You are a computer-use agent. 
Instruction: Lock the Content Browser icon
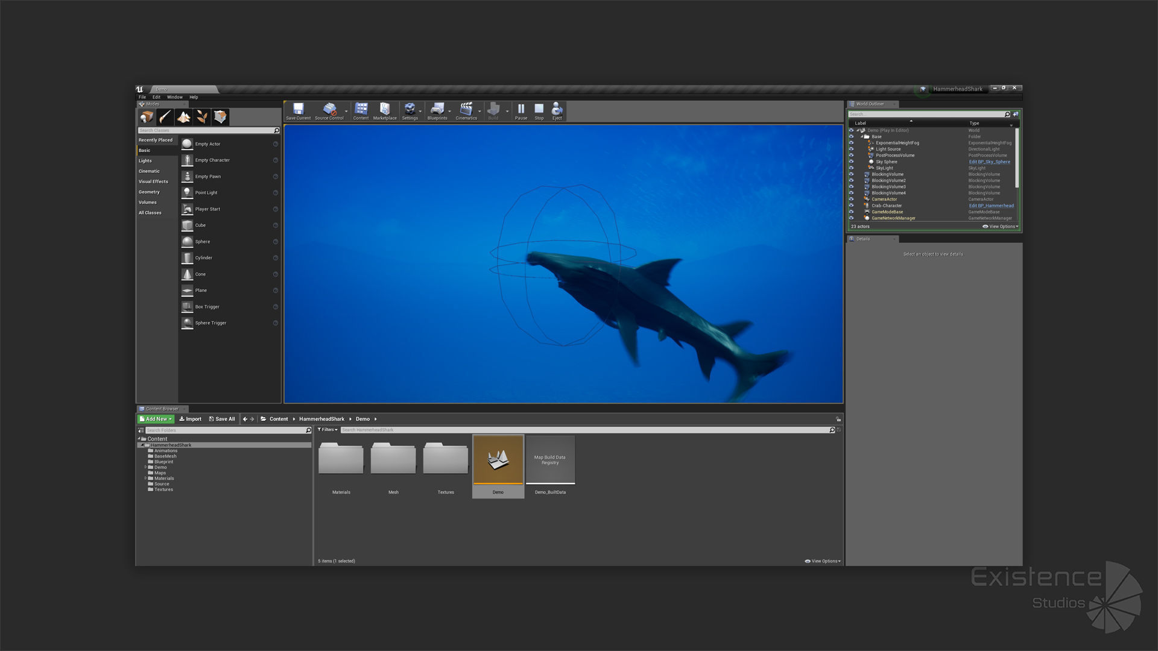click(838, 419)
